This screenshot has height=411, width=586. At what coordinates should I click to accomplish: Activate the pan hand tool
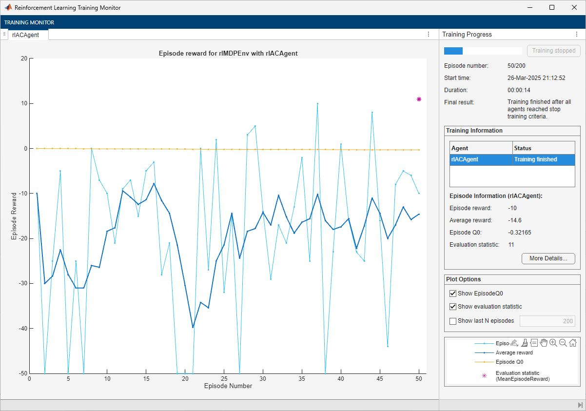544,343
